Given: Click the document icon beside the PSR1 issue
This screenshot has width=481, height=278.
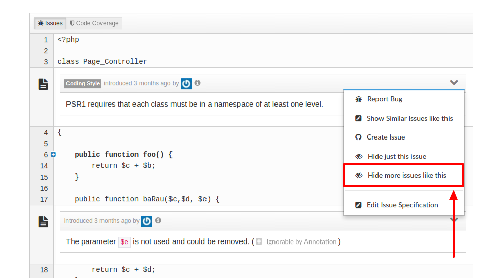Looking at the screenshot, I should pos(44,84).
